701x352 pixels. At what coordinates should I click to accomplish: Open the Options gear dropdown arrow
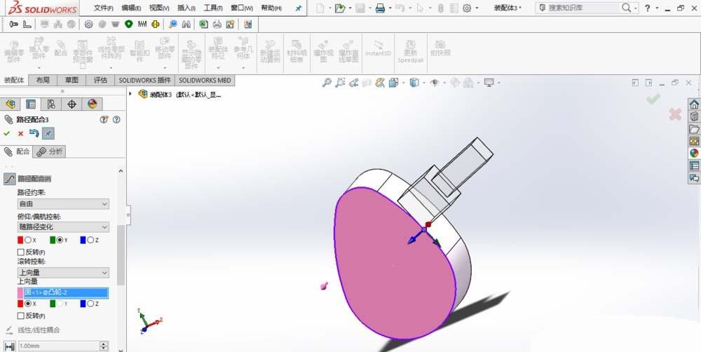point(477,8)
